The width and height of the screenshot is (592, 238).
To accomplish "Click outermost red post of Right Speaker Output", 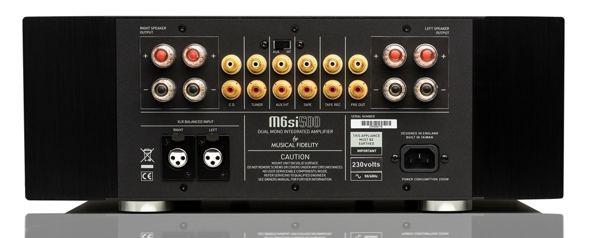I will (163, 56).
